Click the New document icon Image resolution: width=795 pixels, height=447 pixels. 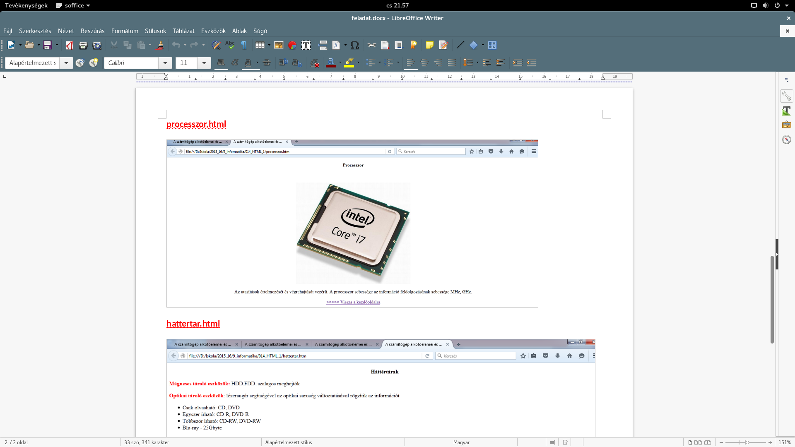tap(11, 45)
